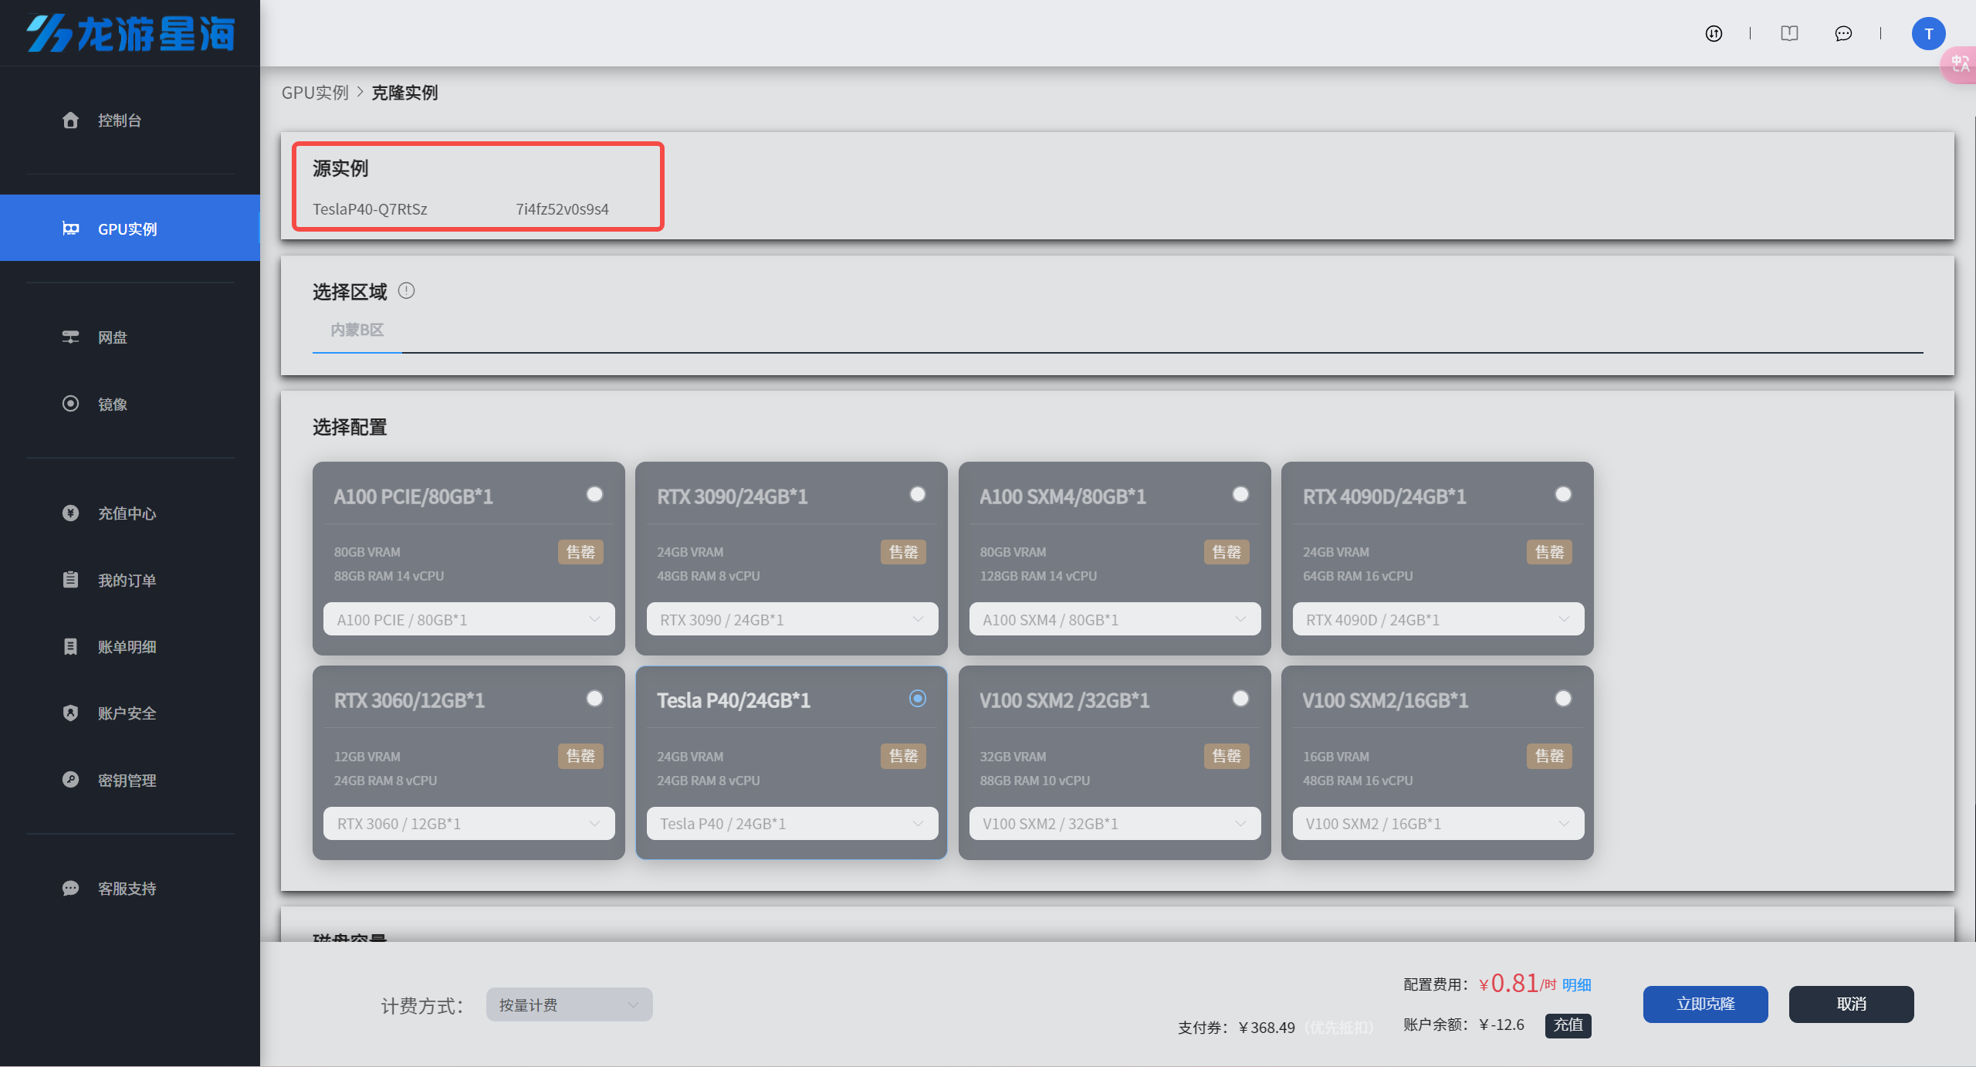The height and width of the screenshot is (1067, 1976).
Task: Expand the RTX 4090D / 24GB*1 dropdown
Action: click(x=1437, y=619)
